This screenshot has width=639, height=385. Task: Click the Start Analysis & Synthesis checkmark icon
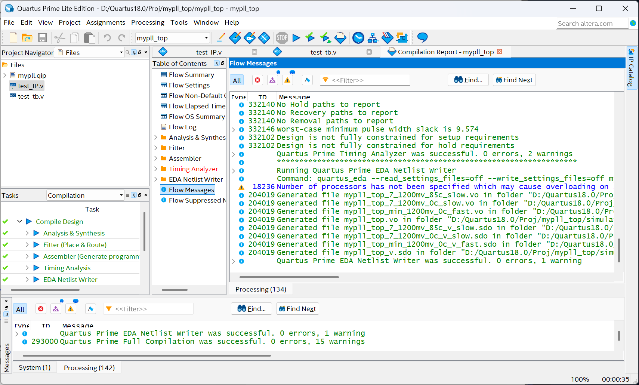click(310, 37)
